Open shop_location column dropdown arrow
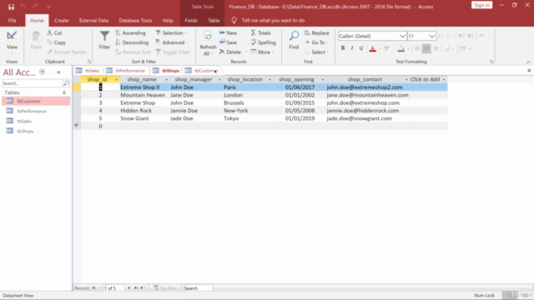 point(270,80)
